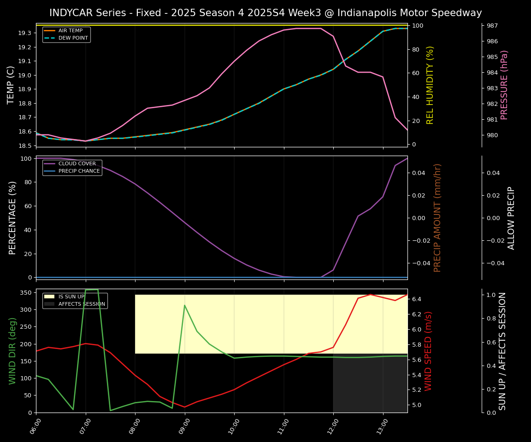The image size is (531, 442).
Task: Click the 5.0 wind speed tick label
Action: (x=417, y=405)
